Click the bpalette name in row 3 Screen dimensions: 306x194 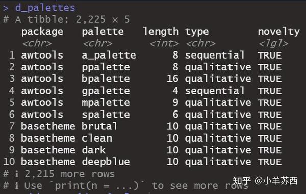click(x=106, y=79)
